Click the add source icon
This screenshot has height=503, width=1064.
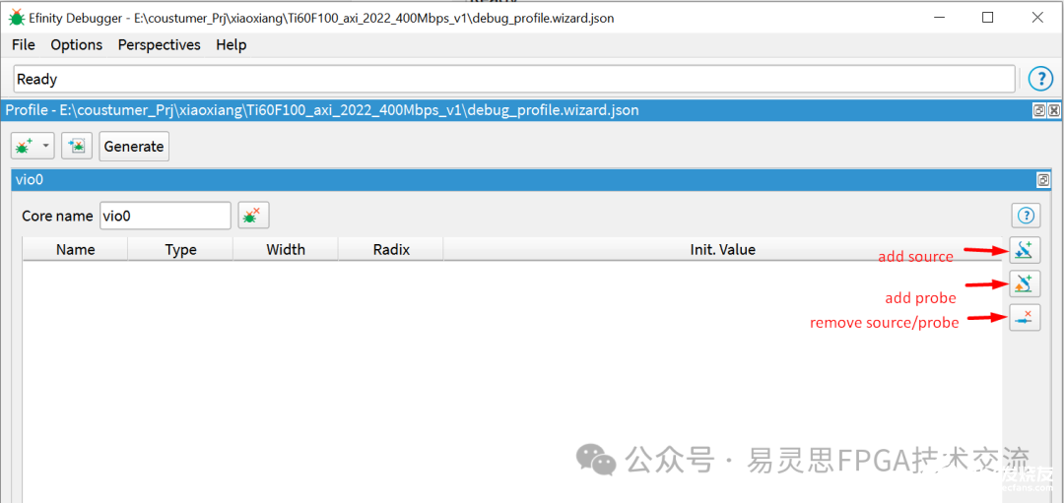coord(1025,249)
